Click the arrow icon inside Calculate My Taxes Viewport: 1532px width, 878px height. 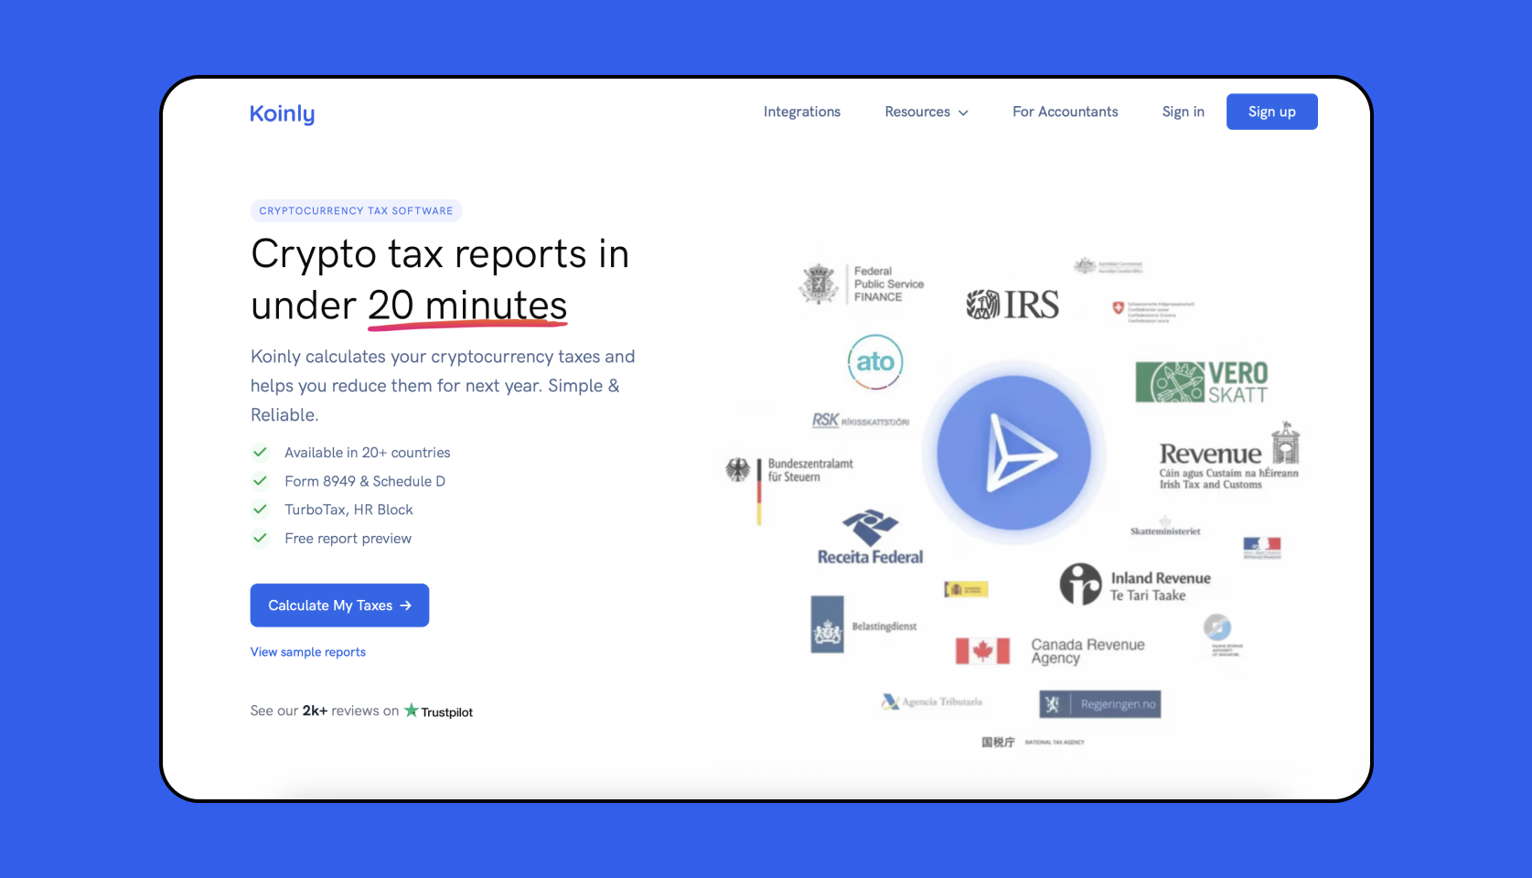(x=404, y=605)
